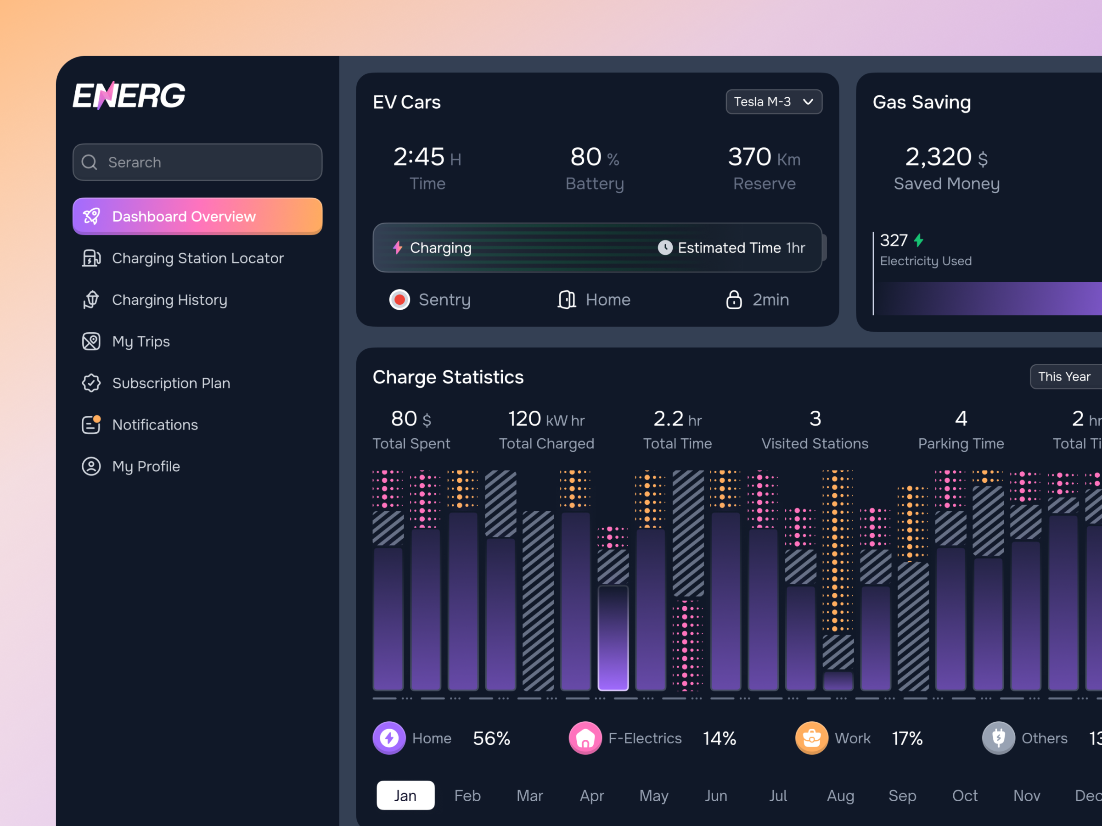This screenshot has height=826, width=1102.
Task: Click the Others plug icon in legend
Action: tap(998, 738)
